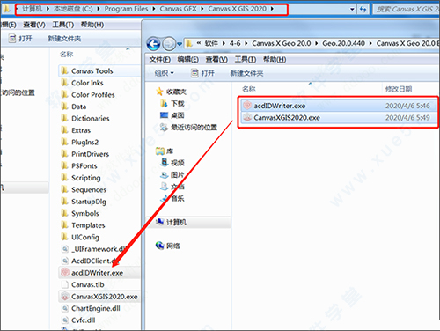Select 音乐 library in navigation pane
Screen dimensions: 440x331
[172, 199]
